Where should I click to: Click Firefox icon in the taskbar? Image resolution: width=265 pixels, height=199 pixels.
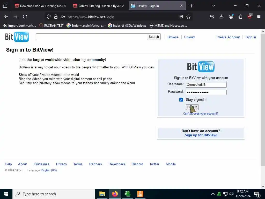tap(115, 194)
